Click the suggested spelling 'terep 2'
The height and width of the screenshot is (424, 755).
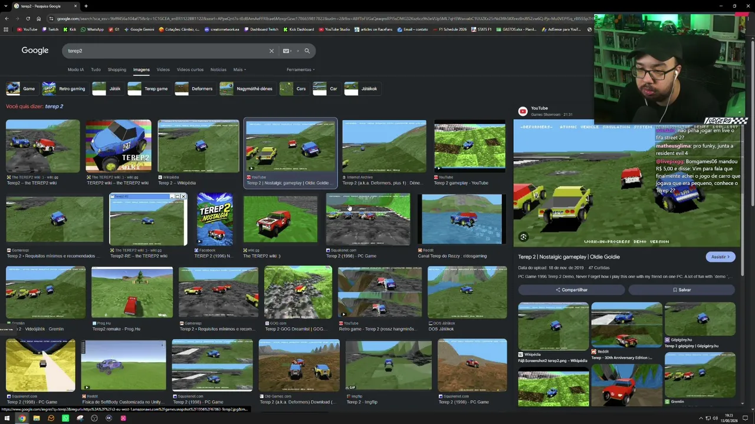pyautogui.click(x=54, y=107)
